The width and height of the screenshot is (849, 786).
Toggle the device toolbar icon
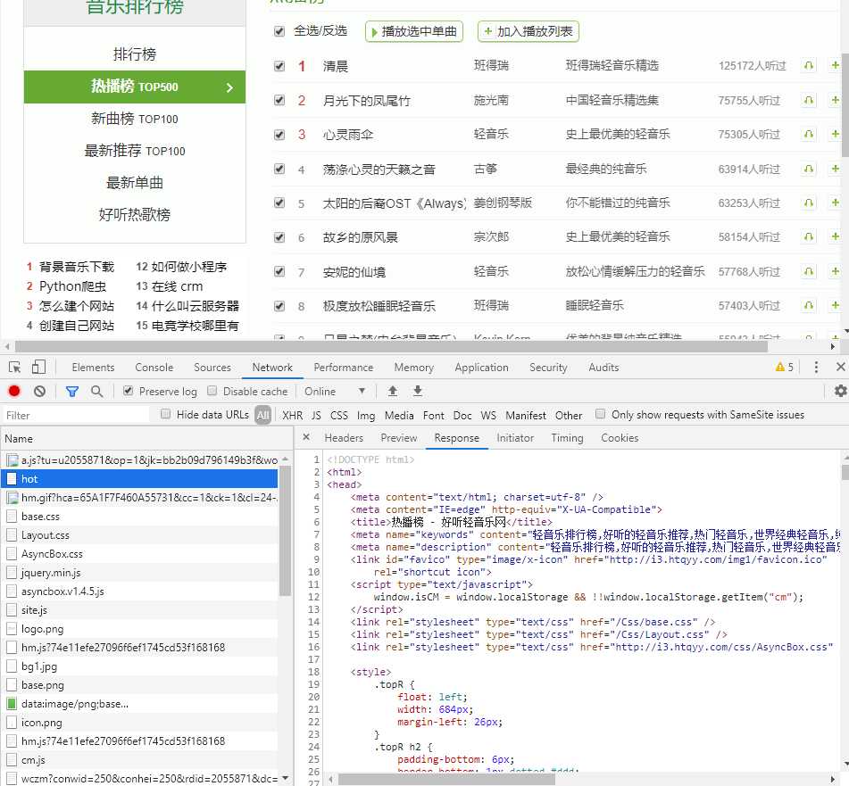pos(38,368)
